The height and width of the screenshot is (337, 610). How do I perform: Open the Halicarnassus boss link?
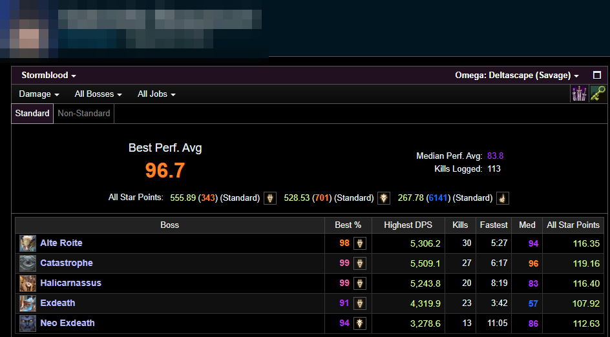(x=71, y=283)
